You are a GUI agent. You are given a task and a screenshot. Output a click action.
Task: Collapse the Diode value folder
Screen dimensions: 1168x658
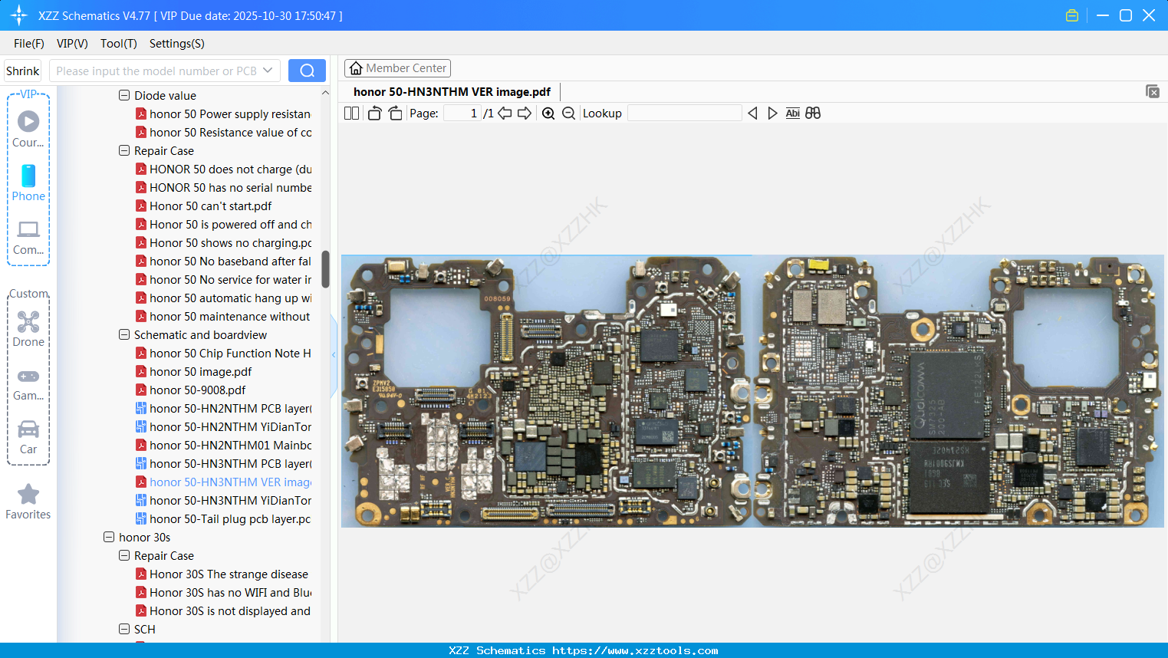pyautogui.click(x=124, y=96)
